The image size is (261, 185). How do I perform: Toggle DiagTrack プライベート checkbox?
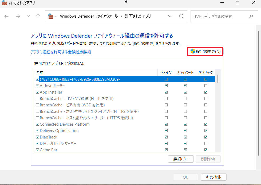[x=185, y=137]
